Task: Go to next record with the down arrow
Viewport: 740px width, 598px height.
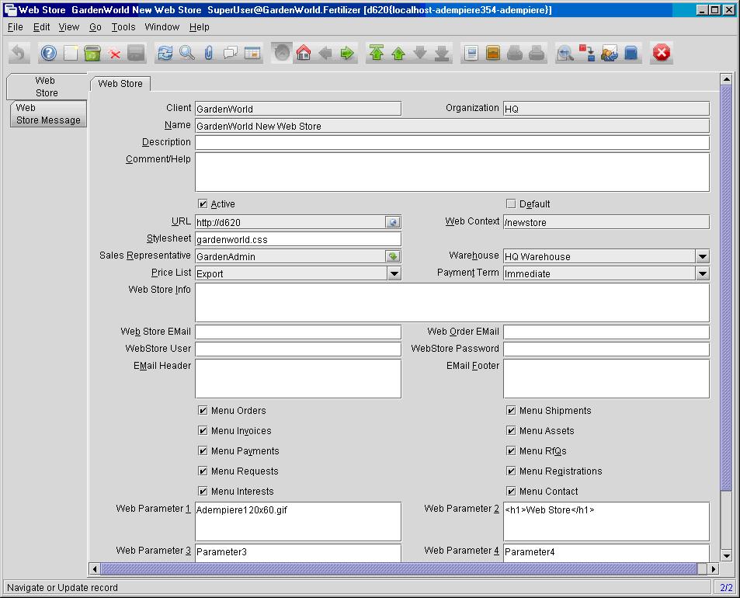Action: click(x=419, y=53)
